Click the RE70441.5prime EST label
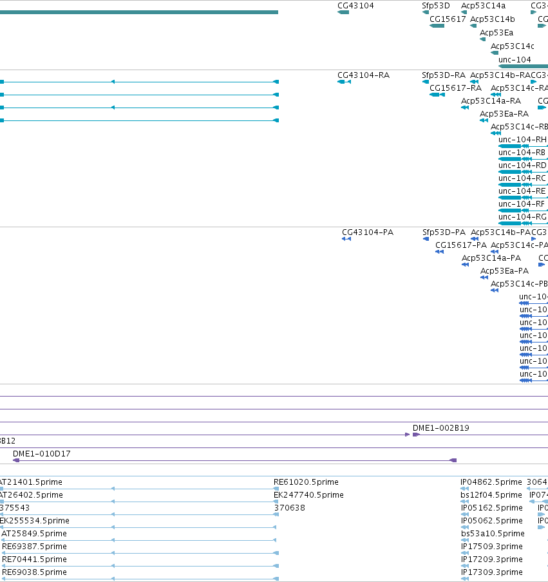Image resolution: width=548 pixels, height=582 pixels. pos(34,559)
